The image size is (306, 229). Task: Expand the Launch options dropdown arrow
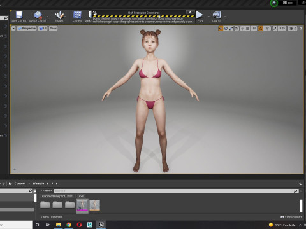point(225,17)
